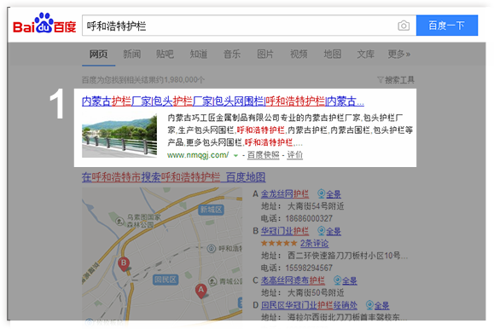Click map marker B
Screen dimensions: 494x329
124,264
